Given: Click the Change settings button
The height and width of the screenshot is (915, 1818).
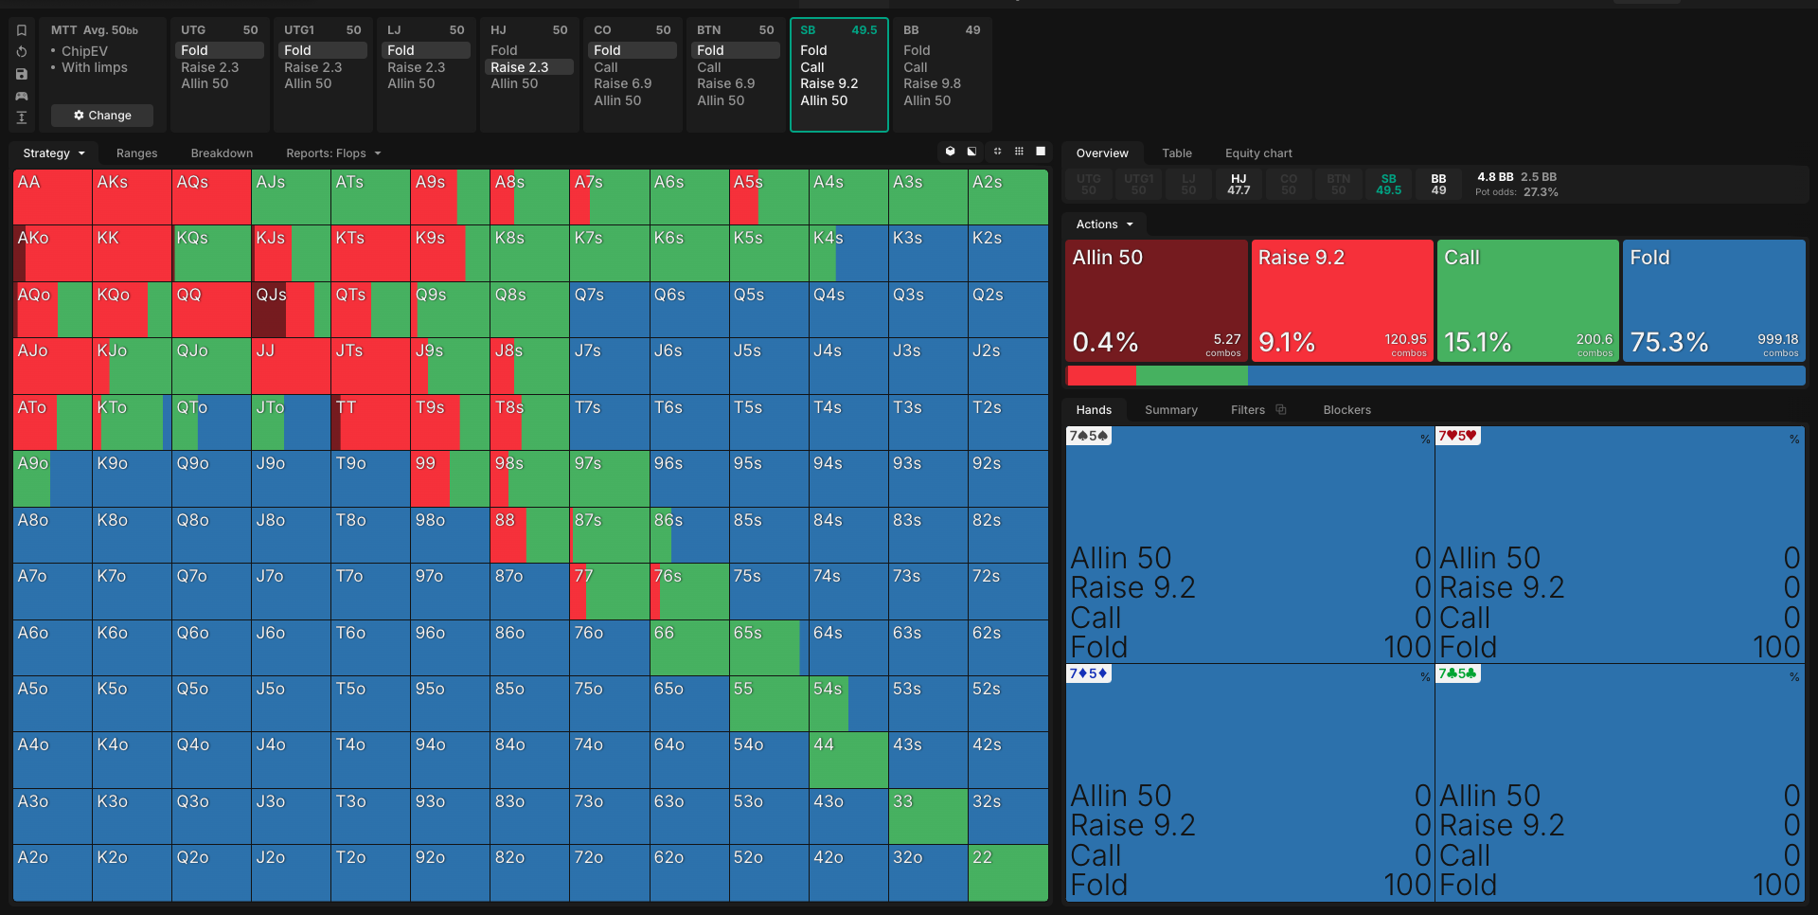Looking at the screenshot, I should coord(102,116).
